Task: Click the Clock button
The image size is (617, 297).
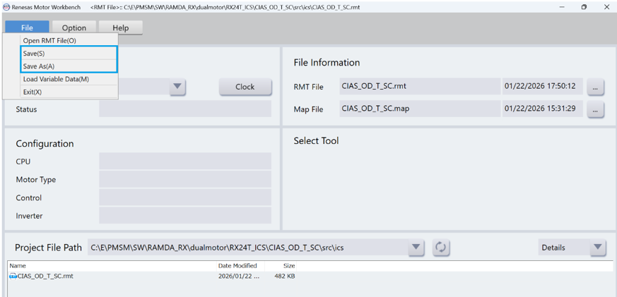Action: tap(245, 87)
